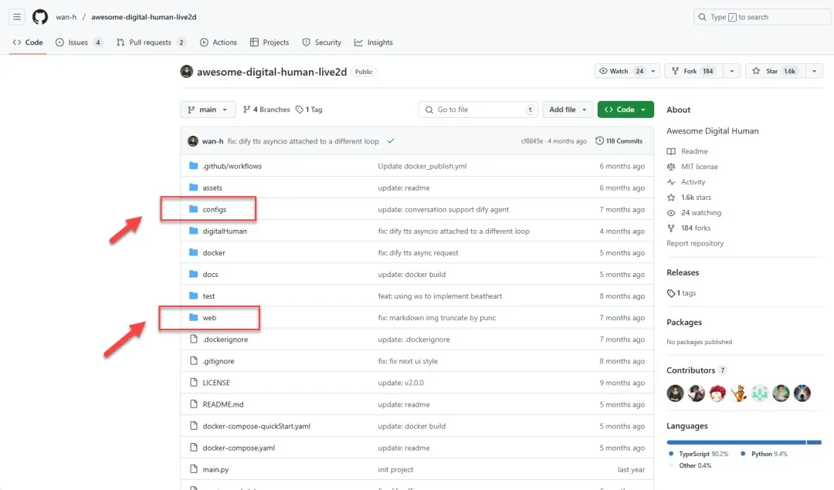This screenshot has width=834, height=490.
Task: Open the Readme link in About
Action: (x=687, y=151)
